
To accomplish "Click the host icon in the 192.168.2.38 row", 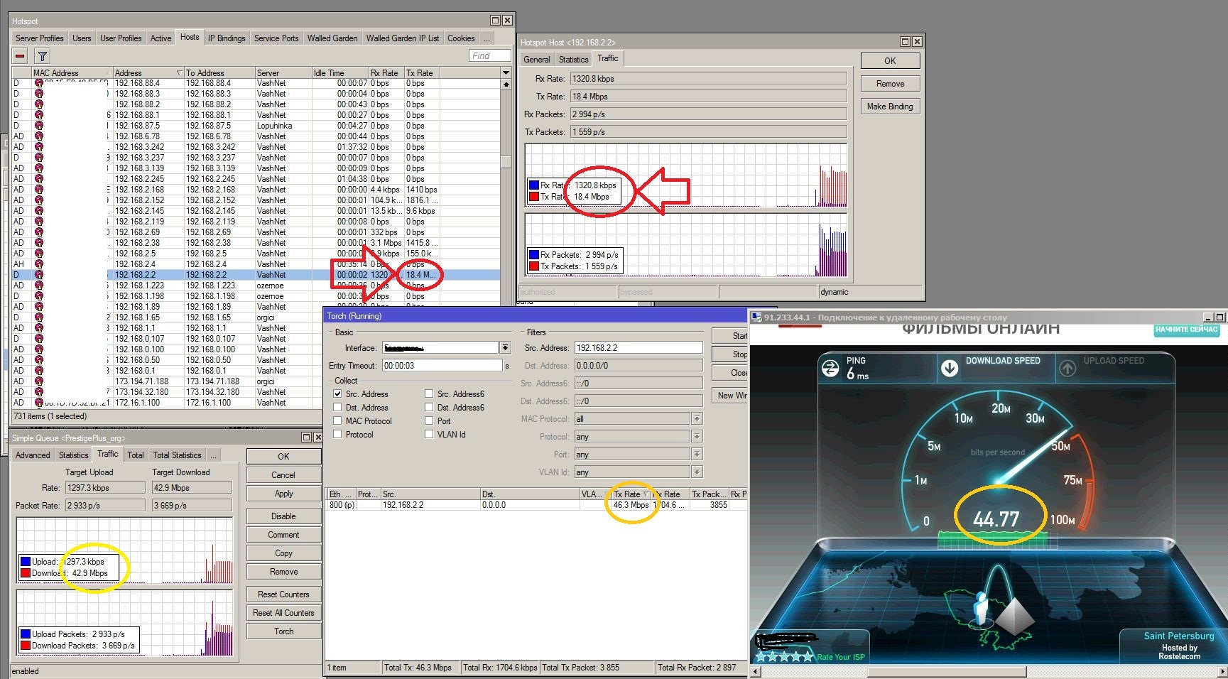I will point(38,243).
